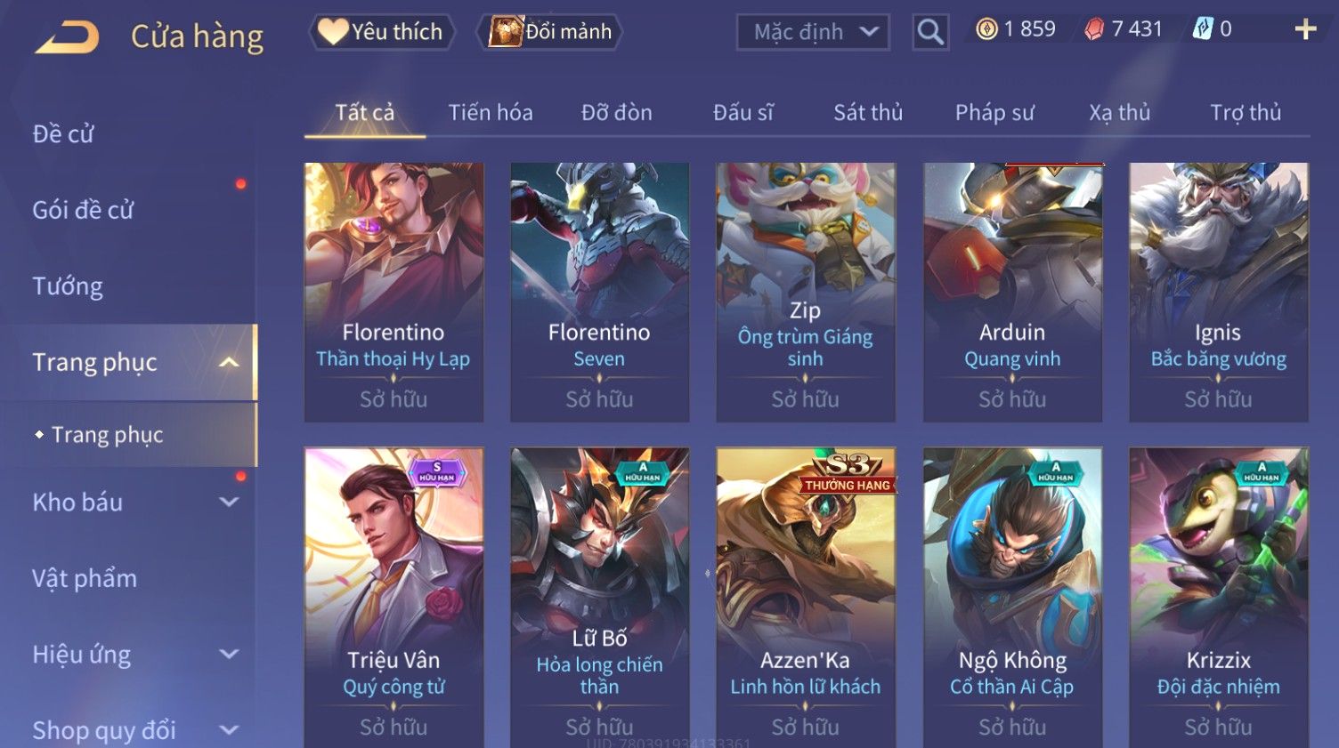Viewport: 1339px width, 748px height.
Task: Select the Triệu Vân Quý công tử skin
Action: pos(394,598)
